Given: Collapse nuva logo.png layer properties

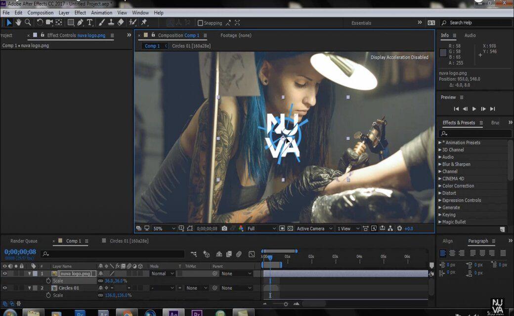Looking at the screenshot, I should [x=30, y=274].
